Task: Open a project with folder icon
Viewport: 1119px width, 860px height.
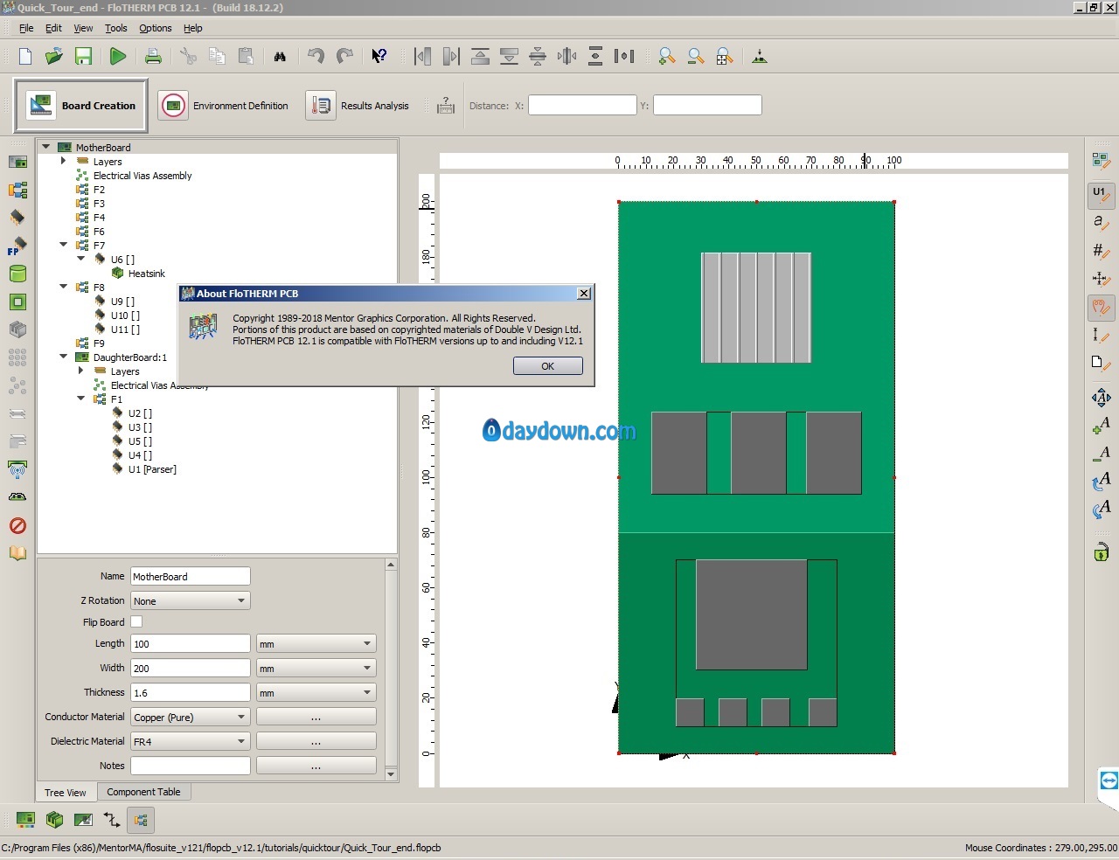Action: [54, 57]
